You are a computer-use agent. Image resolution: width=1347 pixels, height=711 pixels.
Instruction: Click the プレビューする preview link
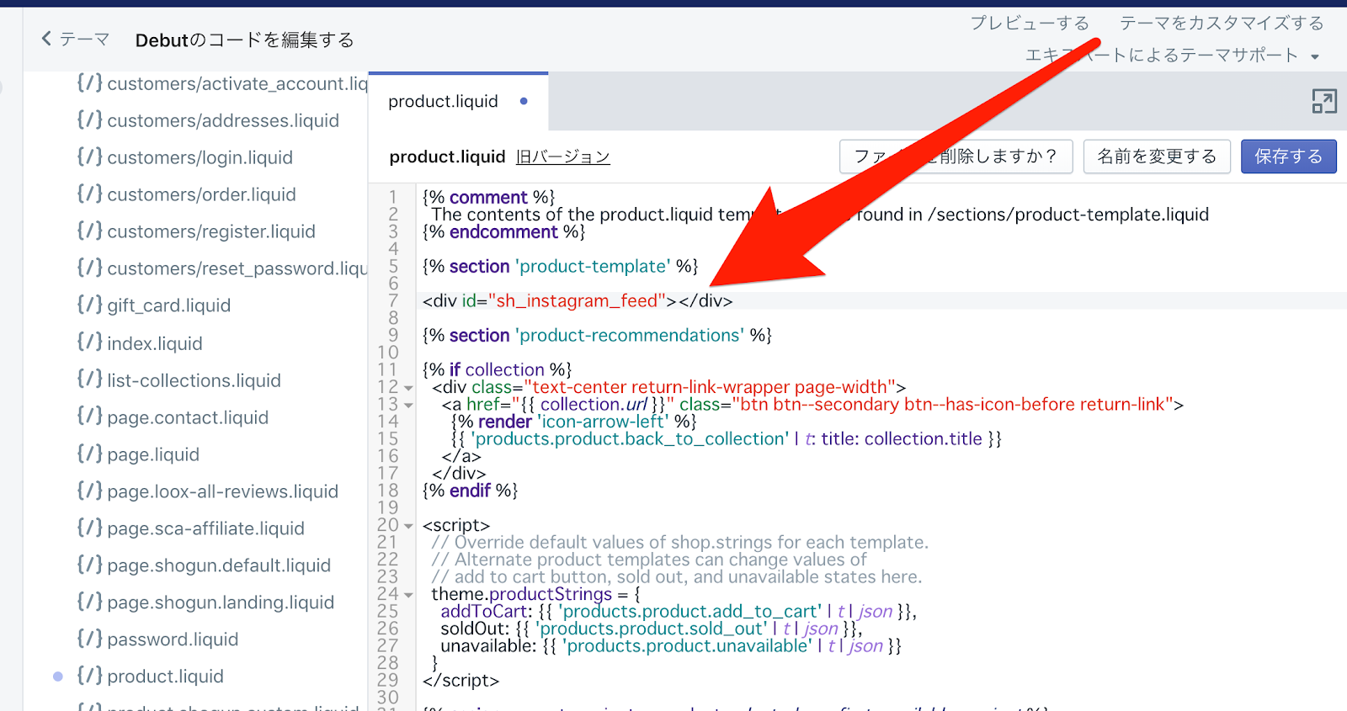[1030, 23]
